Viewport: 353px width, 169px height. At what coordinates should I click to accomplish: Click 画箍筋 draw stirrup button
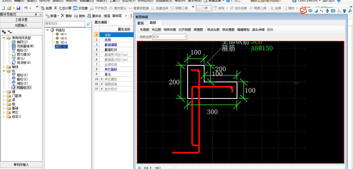(x=198, y=30)
